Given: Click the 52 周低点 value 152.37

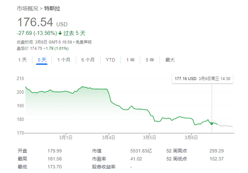Looking at the screenshot, I should [217, 159].
